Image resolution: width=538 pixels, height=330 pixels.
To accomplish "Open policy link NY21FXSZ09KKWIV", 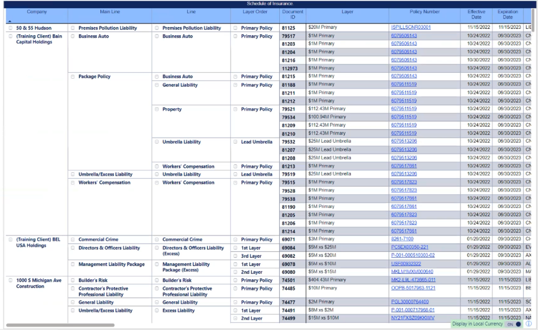I will coord(413,318).
